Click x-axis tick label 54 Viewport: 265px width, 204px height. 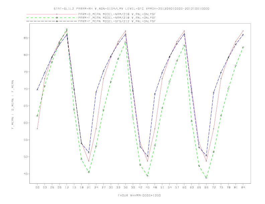point(170,187)
